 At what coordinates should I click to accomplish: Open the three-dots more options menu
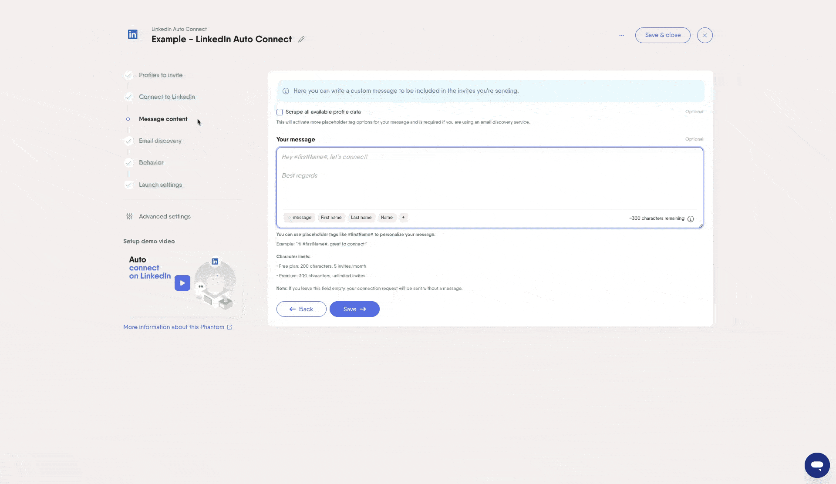tap(621, 35)
